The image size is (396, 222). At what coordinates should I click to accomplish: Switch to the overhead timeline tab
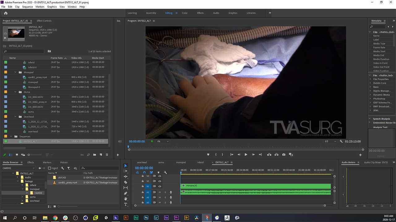142,162
